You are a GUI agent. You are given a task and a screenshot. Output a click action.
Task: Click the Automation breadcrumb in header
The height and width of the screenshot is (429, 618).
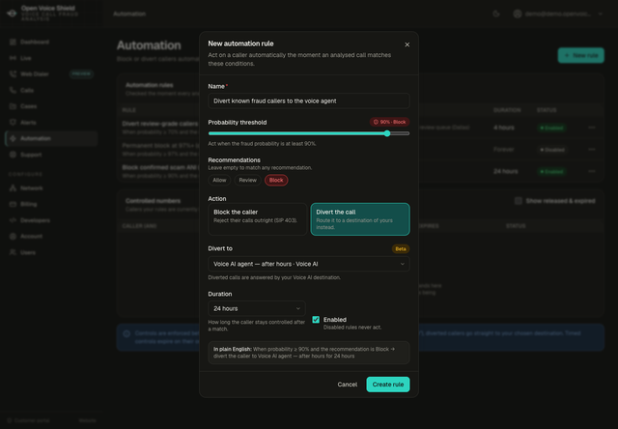point(129,14)
